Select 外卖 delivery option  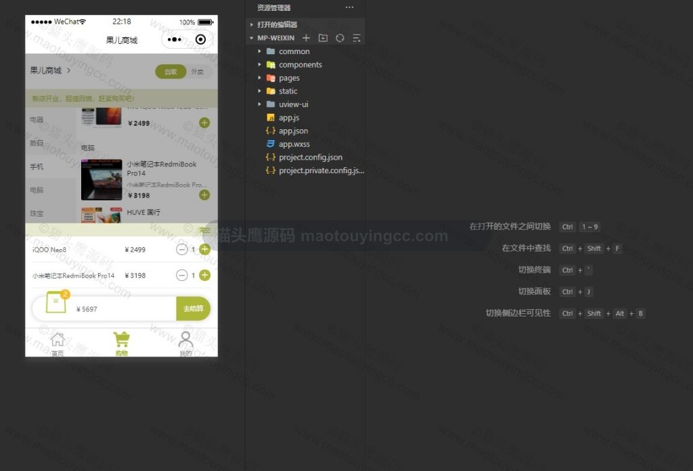(198, 72)
